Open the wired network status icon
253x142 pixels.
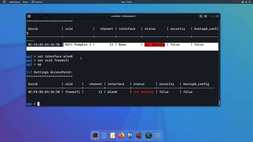(242, 2)
